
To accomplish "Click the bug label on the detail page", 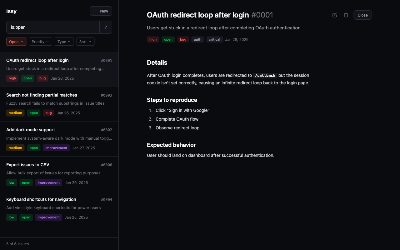I will (183, 39).
